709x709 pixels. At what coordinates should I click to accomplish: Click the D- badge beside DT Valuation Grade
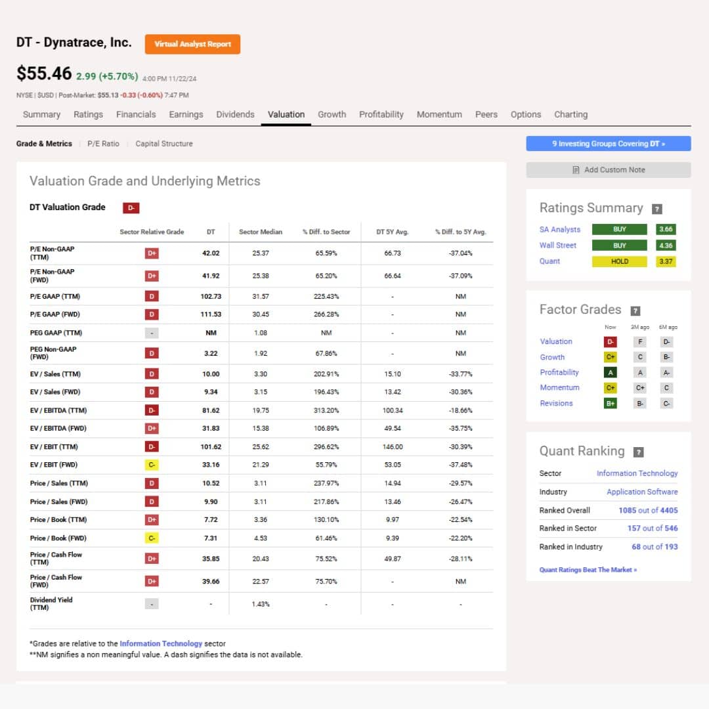click(x=131, y=208)
